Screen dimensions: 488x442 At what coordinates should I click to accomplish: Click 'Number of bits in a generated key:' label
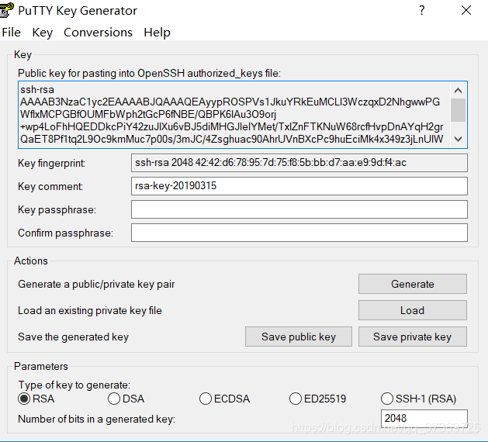[97, 419]
